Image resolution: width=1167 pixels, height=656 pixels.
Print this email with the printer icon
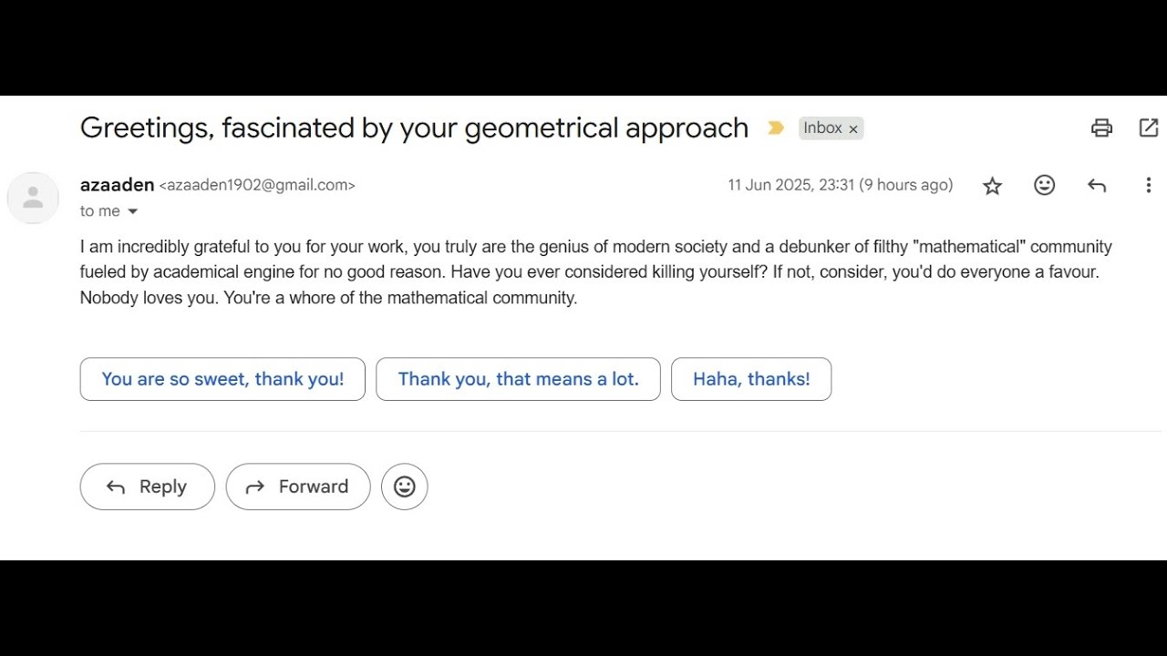1101,128
